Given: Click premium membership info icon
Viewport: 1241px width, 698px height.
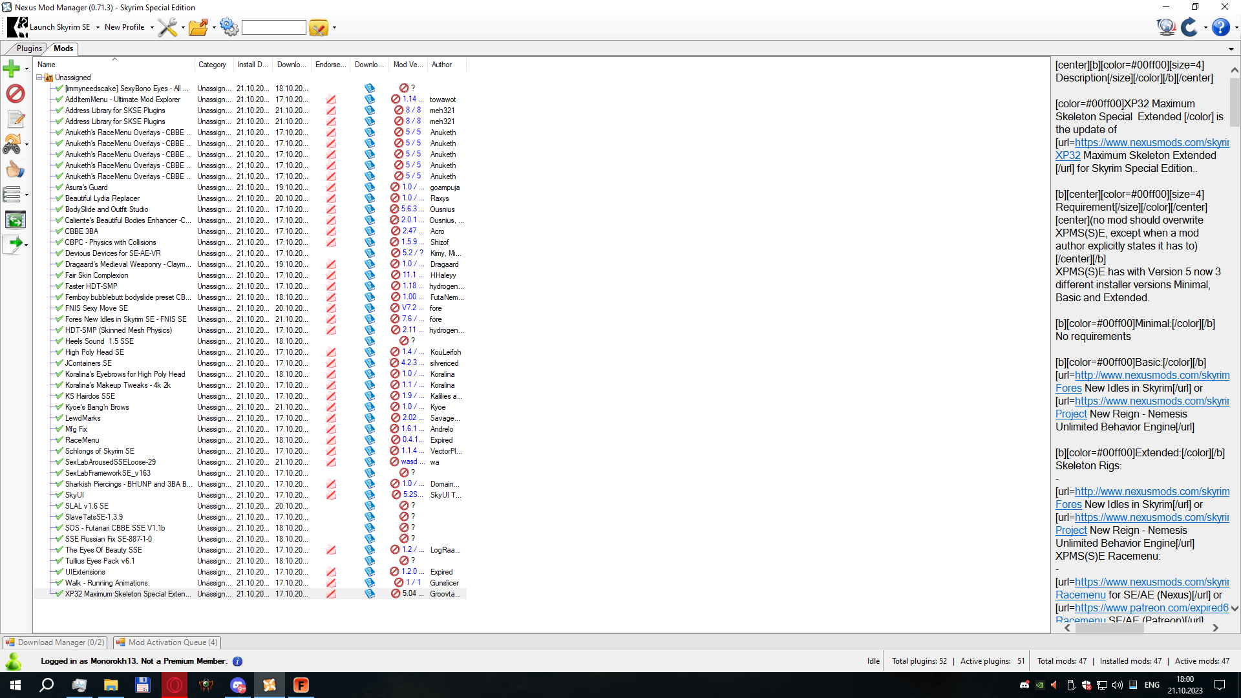Looking at the screenshot, I should [x=237, y=661].
